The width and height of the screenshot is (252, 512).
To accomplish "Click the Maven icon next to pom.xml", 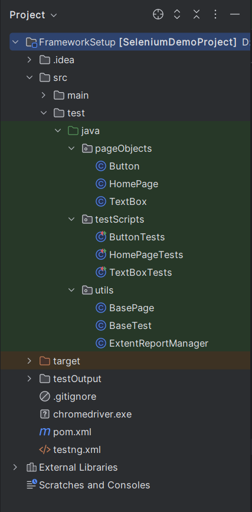I will pyautogui.click(x=44, y=432).
